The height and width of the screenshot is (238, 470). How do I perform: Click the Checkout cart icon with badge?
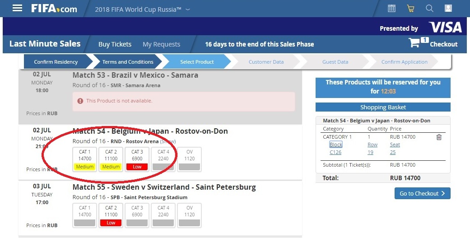418,42
